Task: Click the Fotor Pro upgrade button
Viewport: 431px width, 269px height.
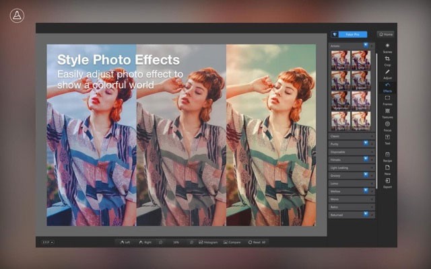Action: pos(352,34)
